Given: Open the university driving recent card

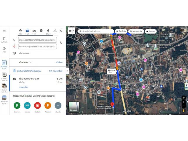Looking at the screenshot, I should [x=4, y=63].
